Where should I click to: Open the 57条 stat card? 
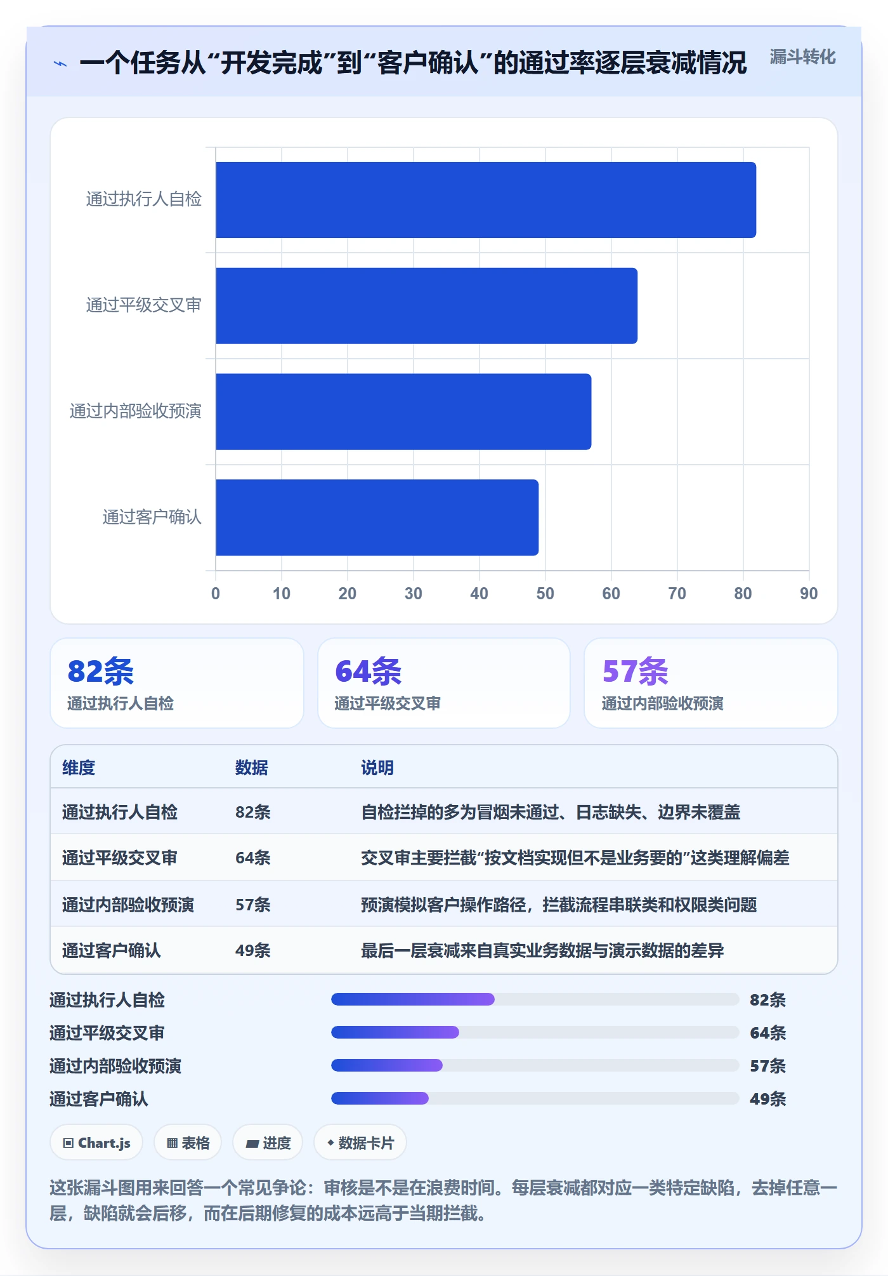711,683
